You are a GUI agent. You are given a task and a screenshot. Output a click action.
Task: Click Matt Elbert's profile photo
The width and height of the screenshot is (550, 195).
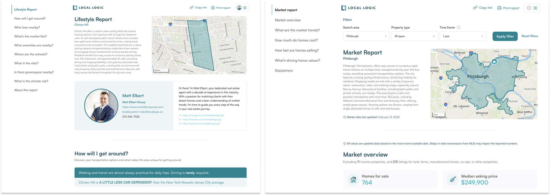[x=101, y=106]
